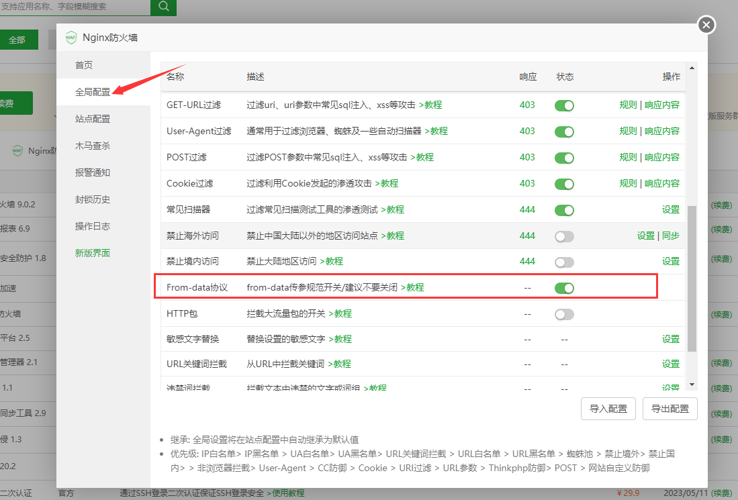The image size is (738, 500).
Task: Click 同步 in the 禁止海外访问 row
Action: pyautogui.click(x=671, y=236)
